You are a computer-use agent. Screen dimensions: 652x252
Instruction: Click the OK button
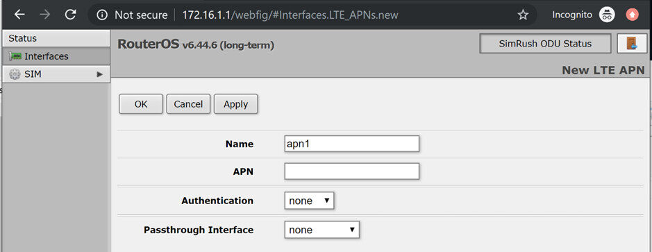click(x=140, y=104)
